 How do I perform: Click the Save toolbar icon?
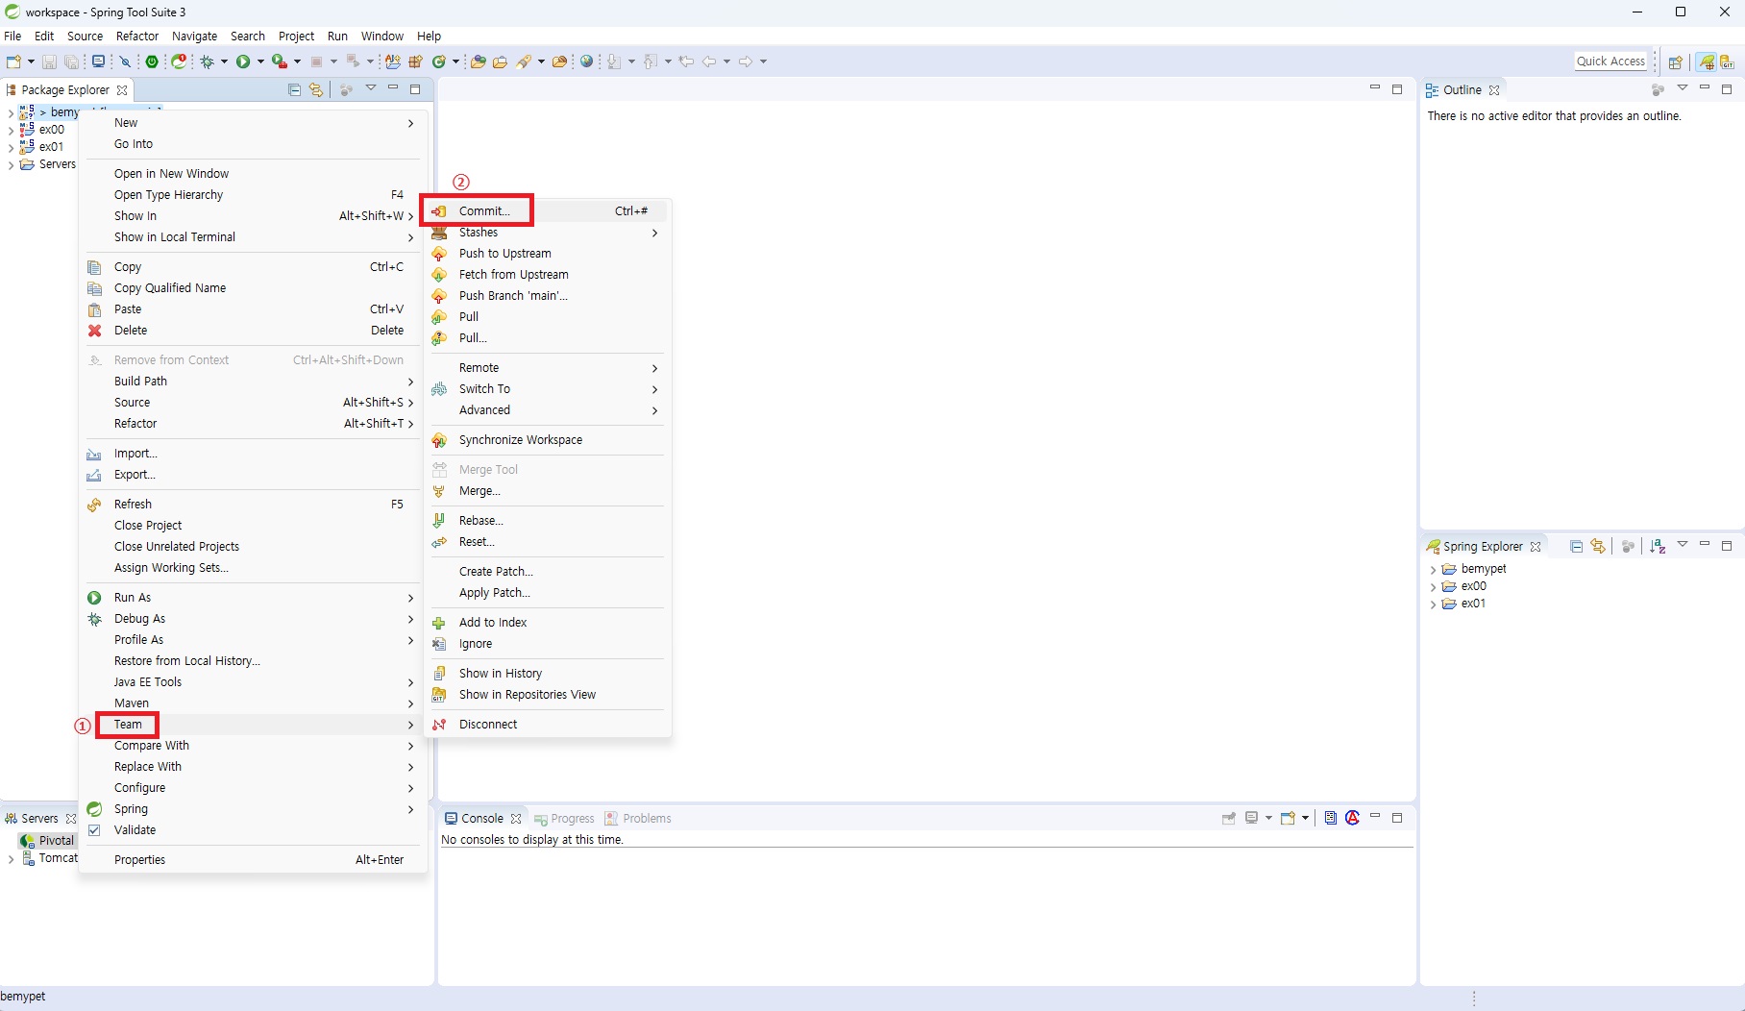point(49,62)
